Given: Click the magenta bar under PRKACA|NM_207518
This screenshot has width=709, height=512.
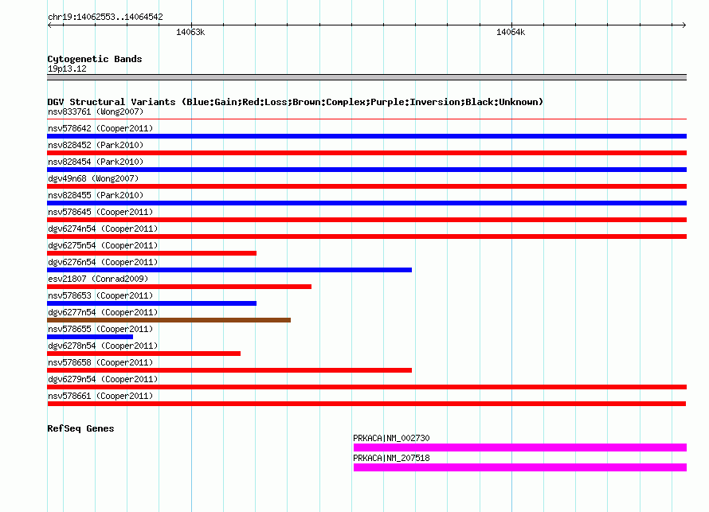Looking at the screenshot, I should pos(520,467).
